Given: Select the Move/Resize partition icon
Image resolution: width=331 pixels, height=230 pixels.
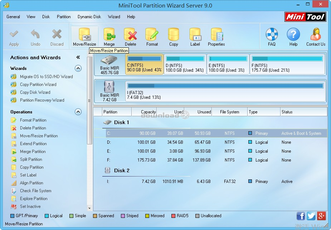Looking at the screenshot, I should click(84, 36).
